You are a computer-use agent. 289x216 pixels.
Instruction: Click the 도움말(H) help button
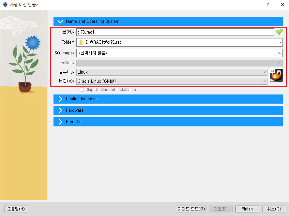16,209
